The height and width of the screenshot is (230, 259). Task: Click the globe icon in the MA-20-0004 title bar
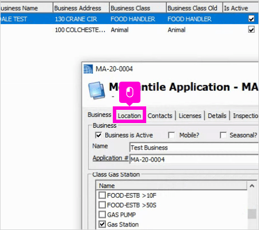coord(88,69)
